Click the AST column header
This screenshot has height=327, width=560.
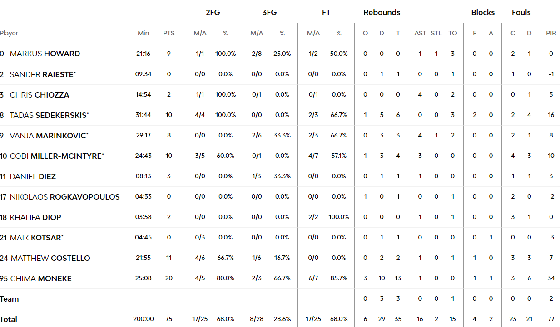click(x=420, y=33)
